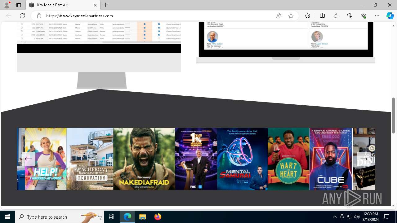Open the Extensions puzzle icon

tap(307, 16)
